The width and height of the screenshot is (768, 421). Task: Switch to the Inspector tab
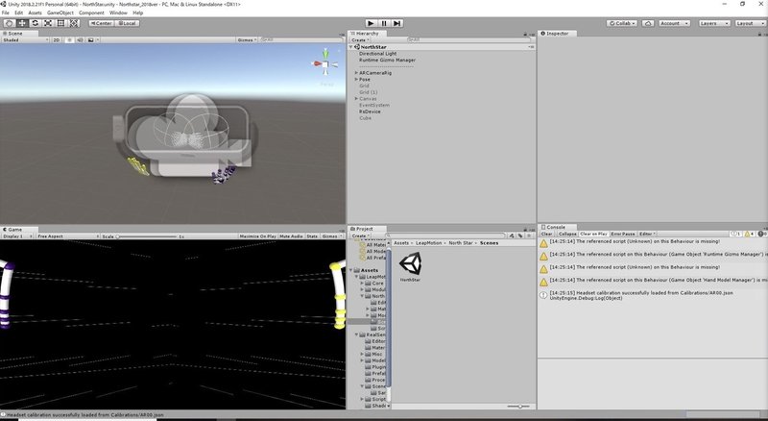(557, 34)
